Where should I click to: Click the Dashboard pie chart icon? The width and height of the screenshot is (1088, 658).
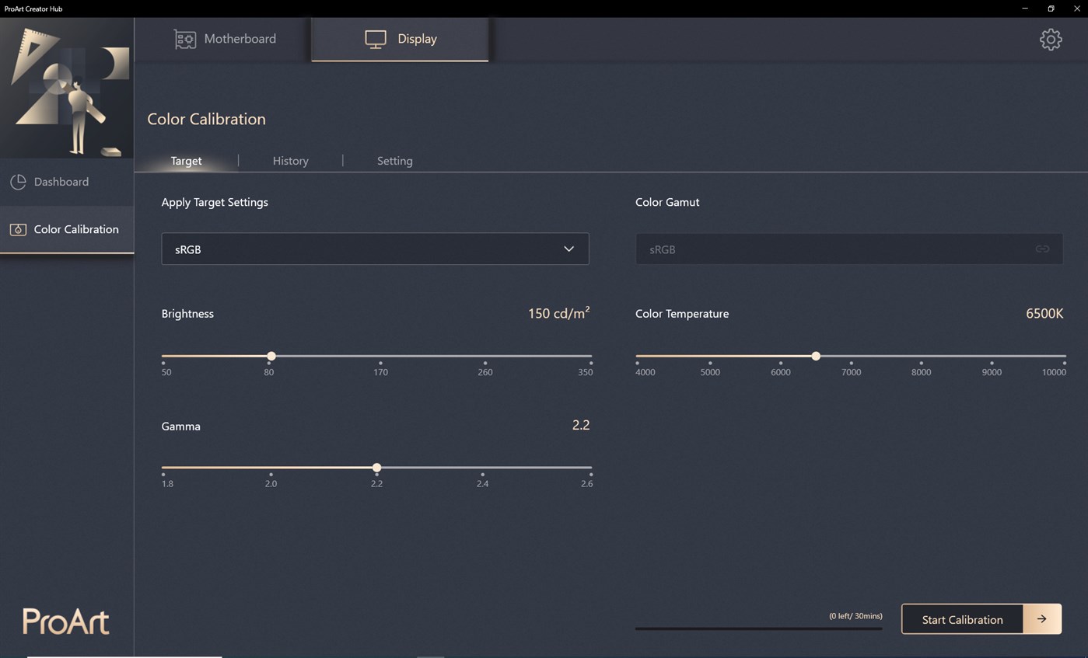18,182
